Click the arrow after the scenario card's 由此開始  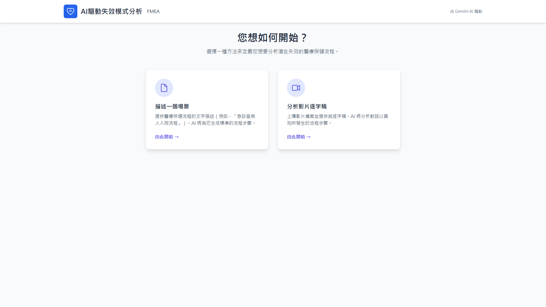click(x=177, y=137)
